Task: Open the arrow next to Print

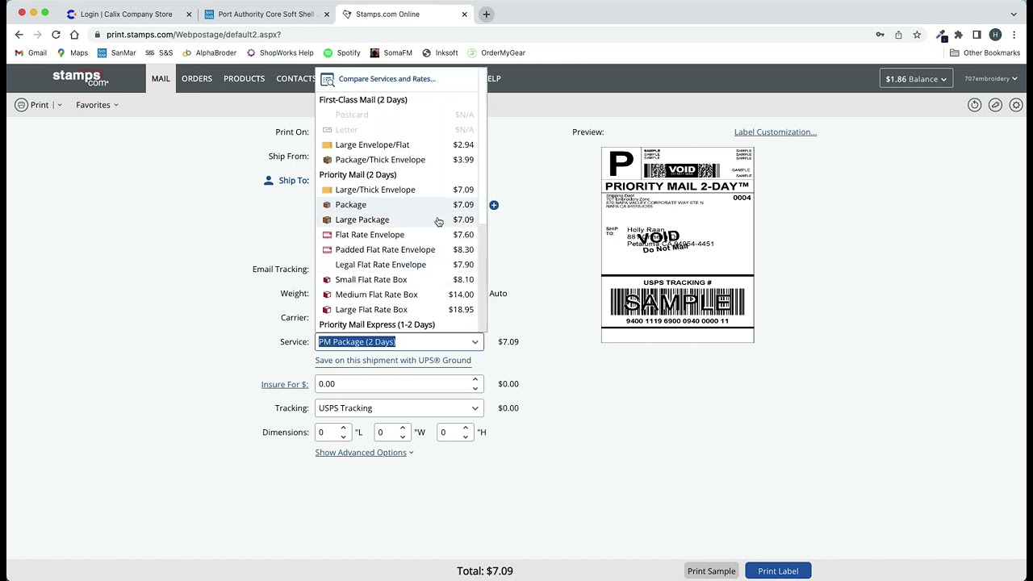Action: coord(59,106)
